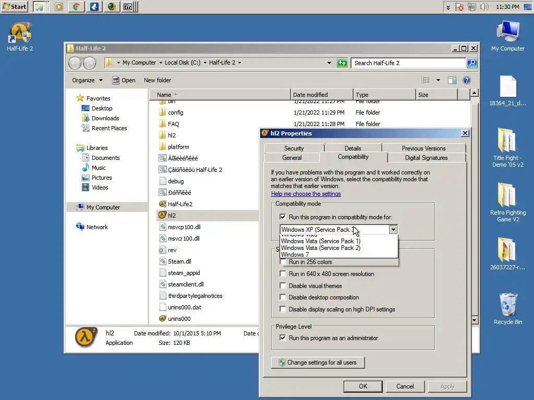Switch to the Security tab
The image size is (534, 400).
pos(294,148)
